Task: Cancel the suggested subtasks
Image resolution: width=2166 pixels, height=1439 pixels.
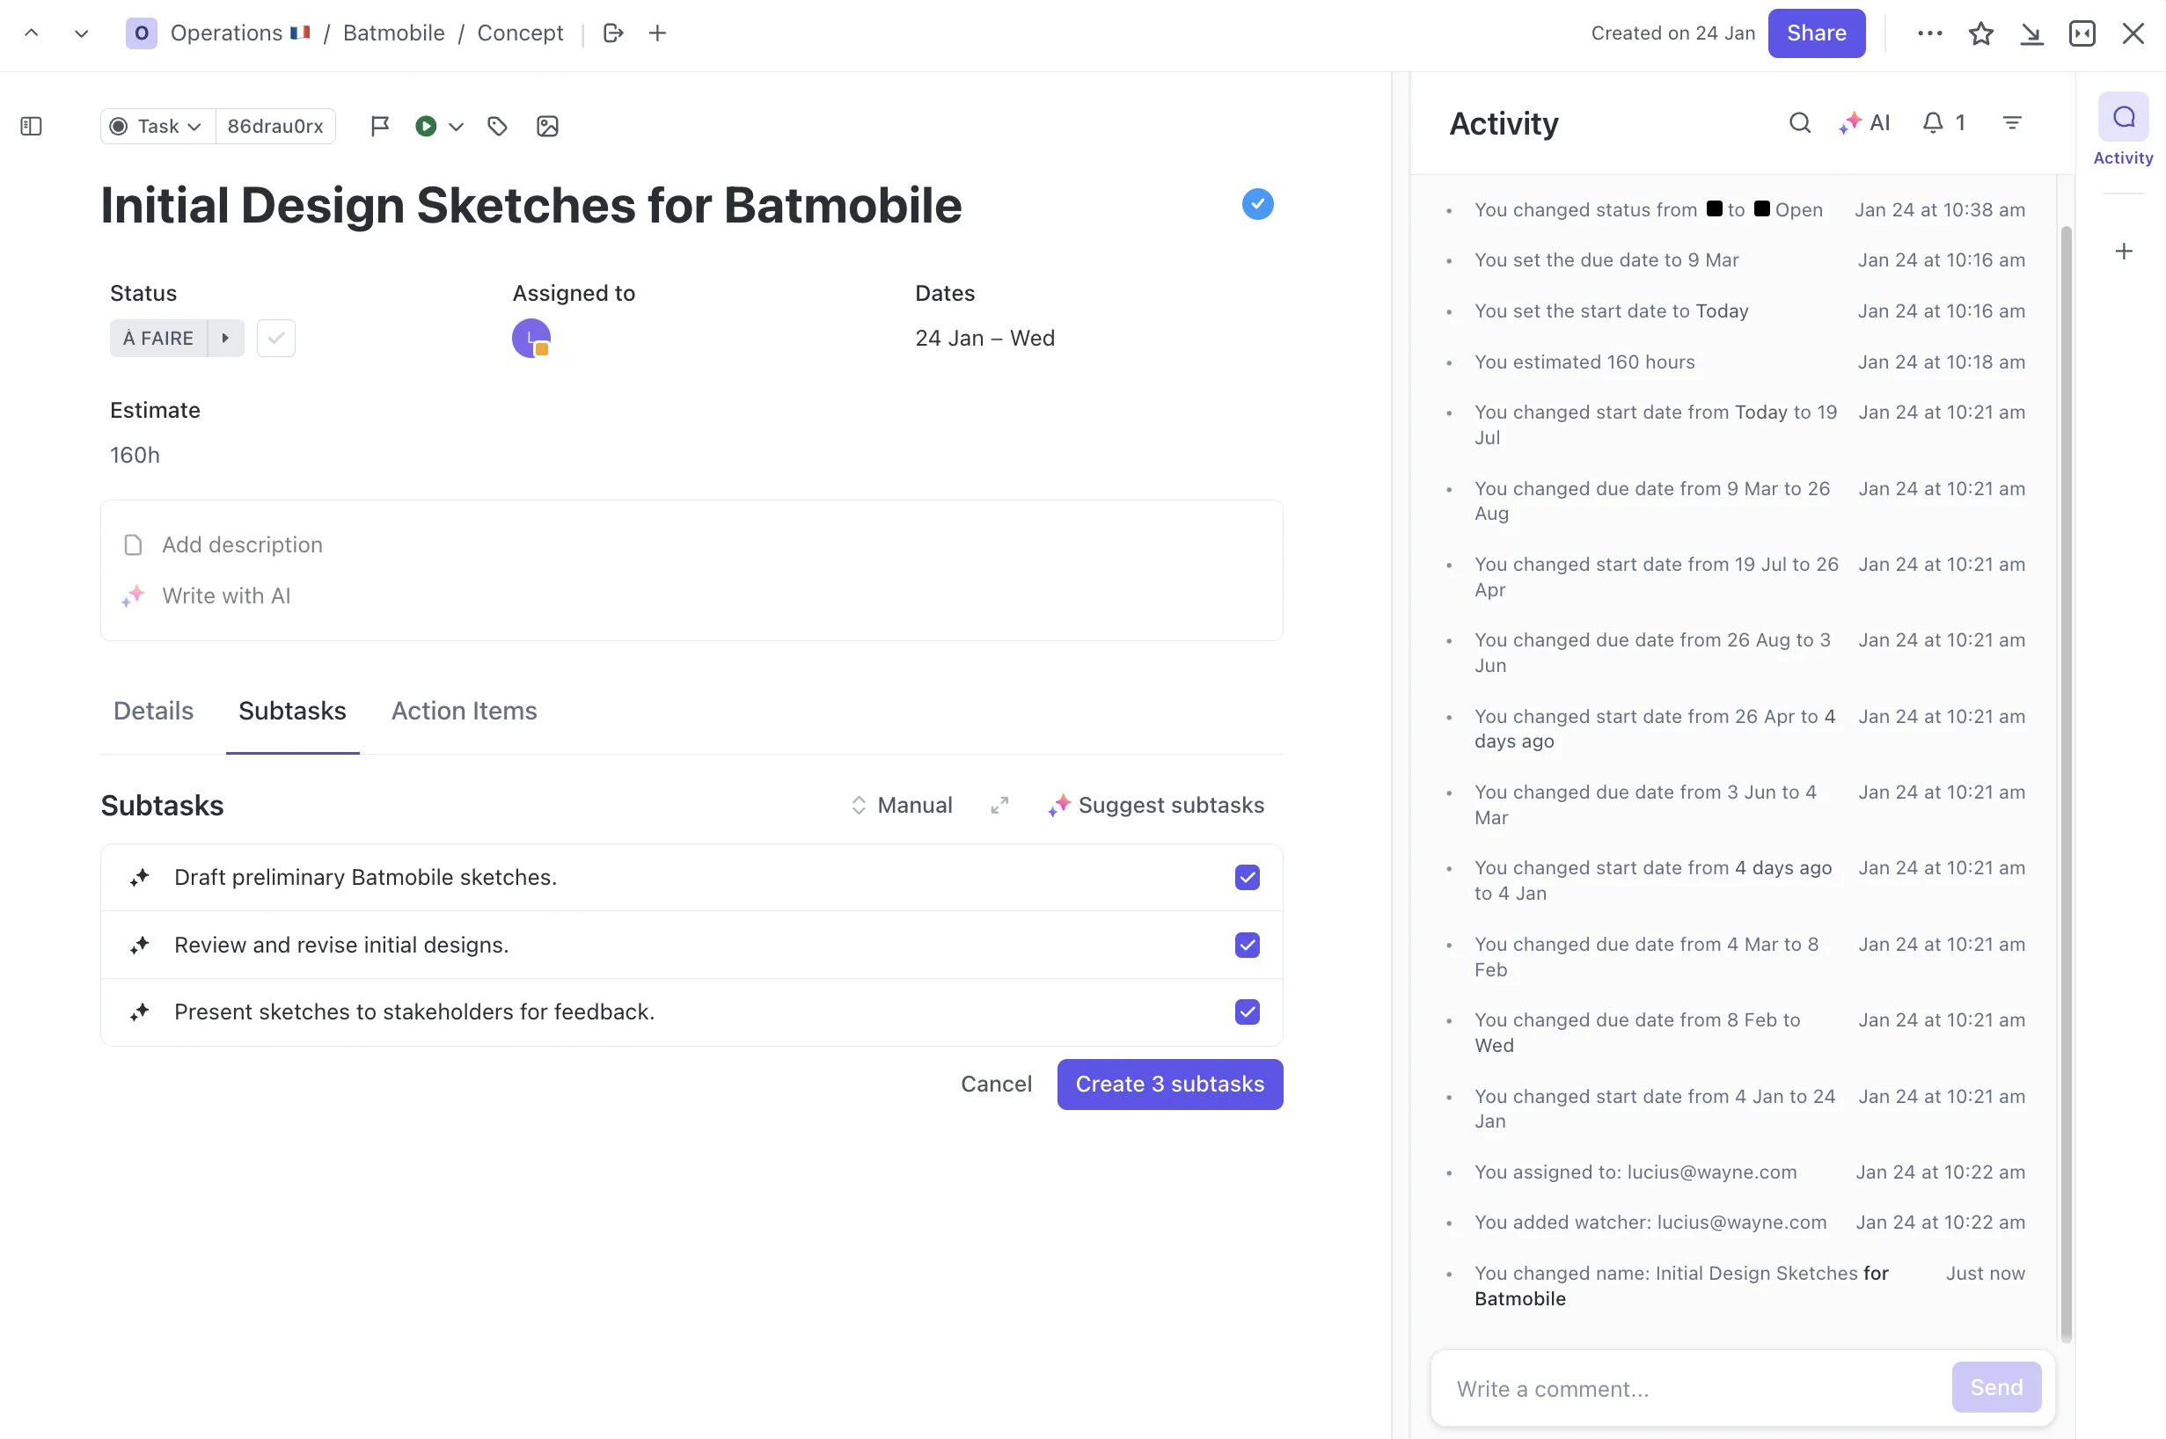Action: 996,1084
